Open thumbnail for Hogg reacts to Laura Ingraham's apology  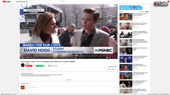(x=126, y=17)
